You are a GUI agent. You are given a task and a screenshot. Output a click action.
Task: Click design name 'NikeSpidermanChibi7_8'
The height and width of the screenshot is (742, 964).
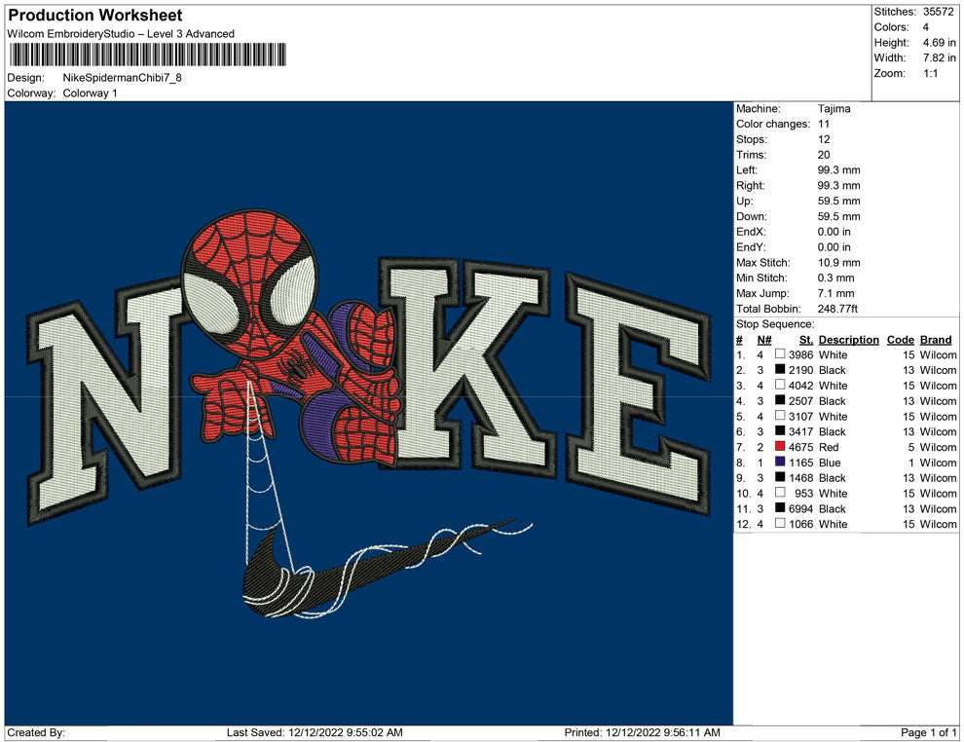[x=123, y=78]
